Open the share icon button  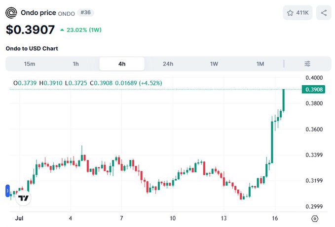324,13
